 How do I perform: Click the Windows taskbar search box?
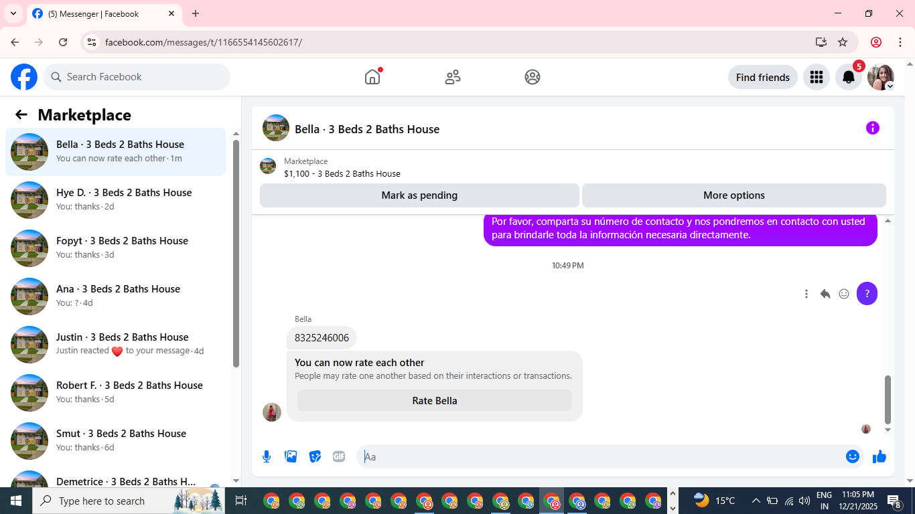tap(130, 501)
